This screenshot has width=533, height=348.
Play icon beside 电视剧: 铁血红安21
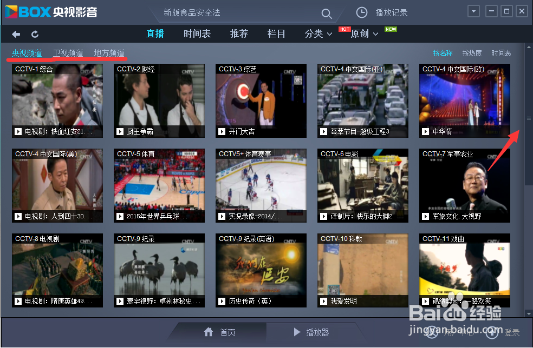point(18,131)
